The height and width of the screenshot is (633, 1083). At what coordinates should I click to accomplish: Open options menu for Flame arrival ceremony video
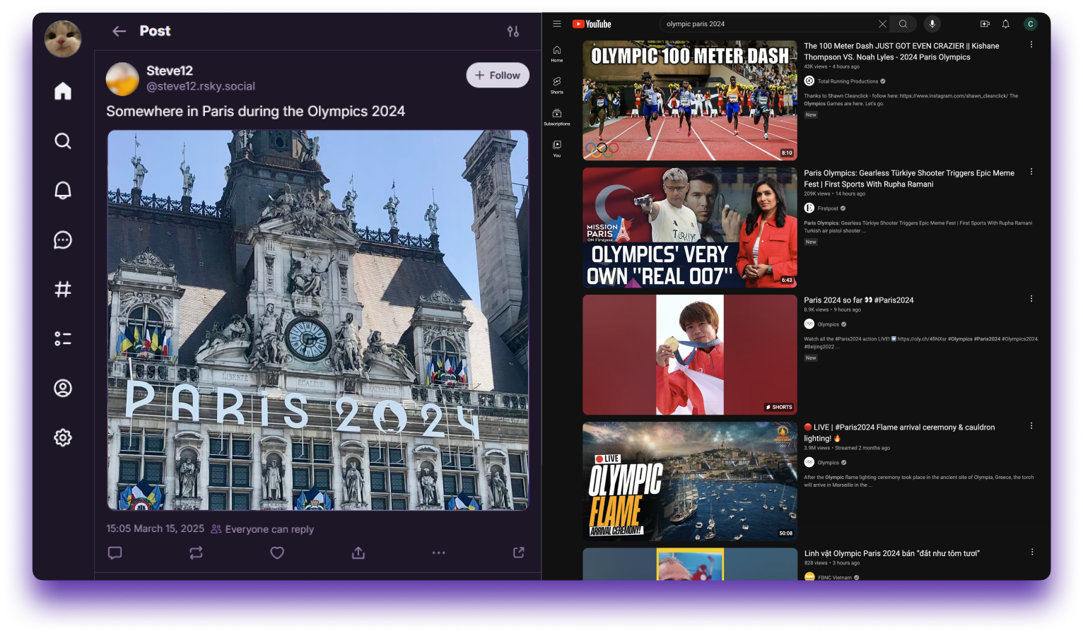[x=1031, y=426]
